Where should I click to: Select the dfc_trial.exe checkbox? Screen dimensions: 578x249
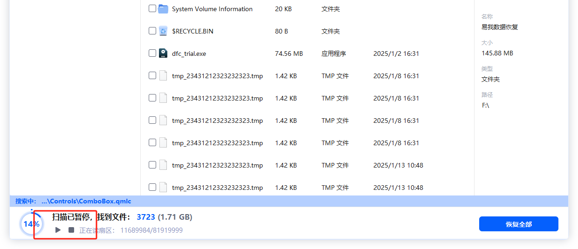[x=152, y=53]
